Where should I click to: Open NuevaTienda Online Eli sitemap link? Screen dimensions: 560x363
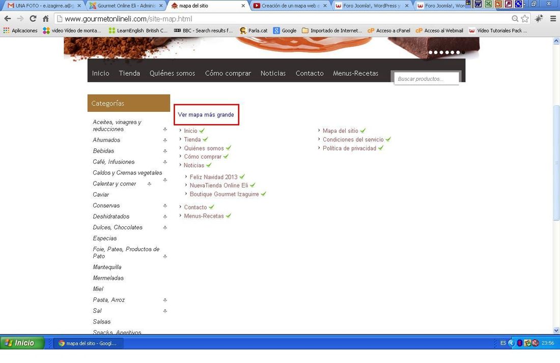(218, 186)
